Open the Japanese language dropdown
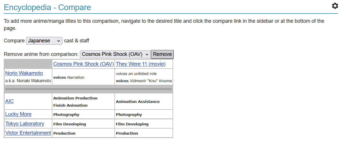 click(x=44, y=41)
